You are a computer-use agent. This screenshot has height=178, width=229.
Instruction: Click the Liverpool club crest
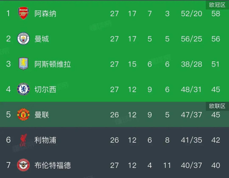click(x=23, y=140)
